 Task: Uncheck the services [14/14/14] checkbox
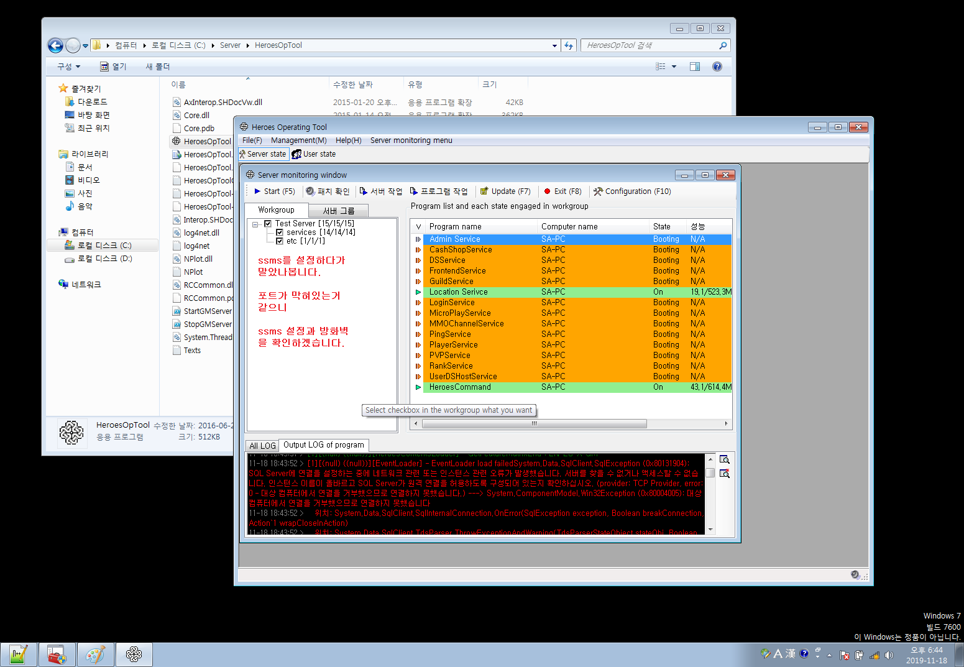tap(280, 232)
